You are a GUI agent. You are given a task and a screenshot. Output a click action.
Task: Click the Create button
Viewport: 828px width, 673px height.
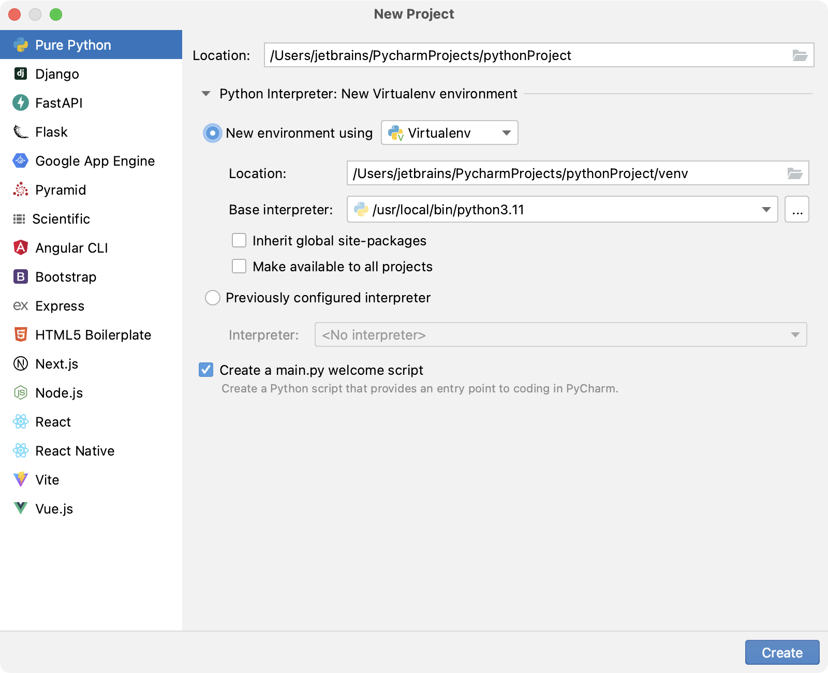click(781, 652)
